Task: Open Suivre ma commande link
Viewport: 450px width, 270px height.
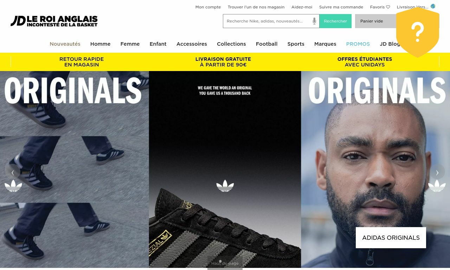Action: [x=341, y=7]
